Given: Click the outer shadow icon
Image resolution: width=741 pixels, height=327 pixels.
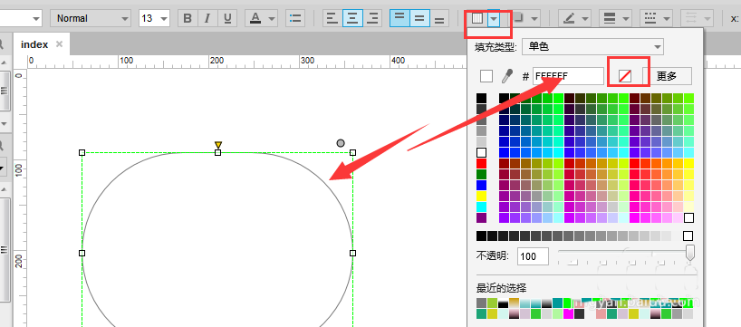Looking at the screenshot, I should coord(518,18).
